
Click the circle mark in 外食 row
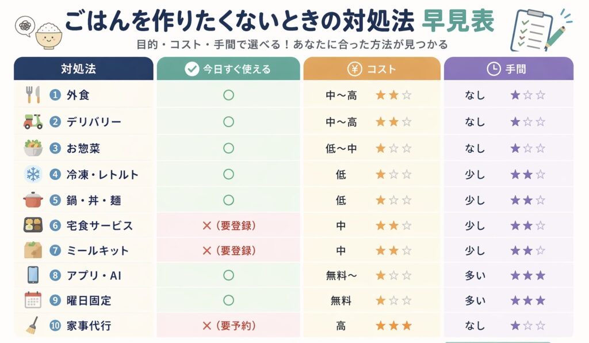[228, 95]
